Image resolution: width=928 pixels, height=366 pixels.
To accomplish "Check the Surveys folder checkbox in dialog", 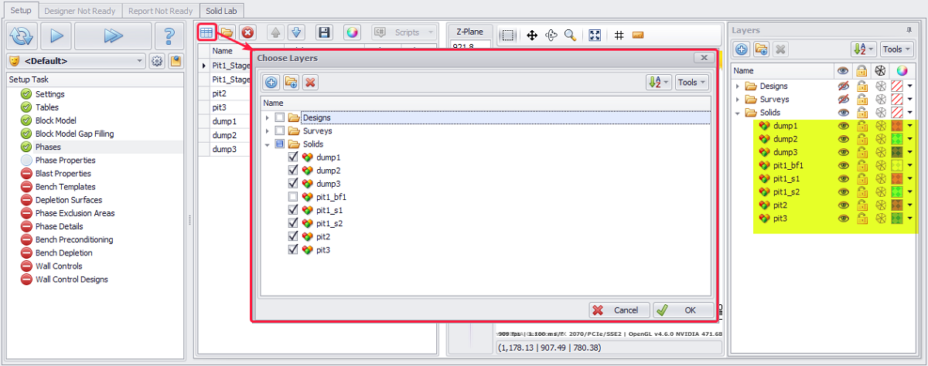I will pos(280,130).
